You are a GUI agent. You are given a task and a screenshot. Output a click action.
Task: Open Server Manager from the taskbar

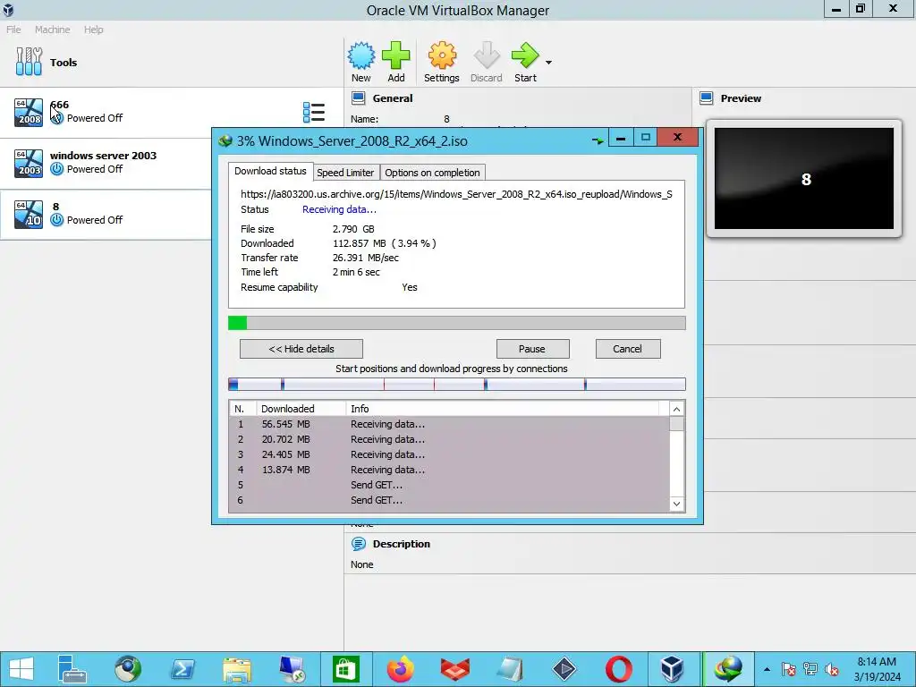[72, 669]
